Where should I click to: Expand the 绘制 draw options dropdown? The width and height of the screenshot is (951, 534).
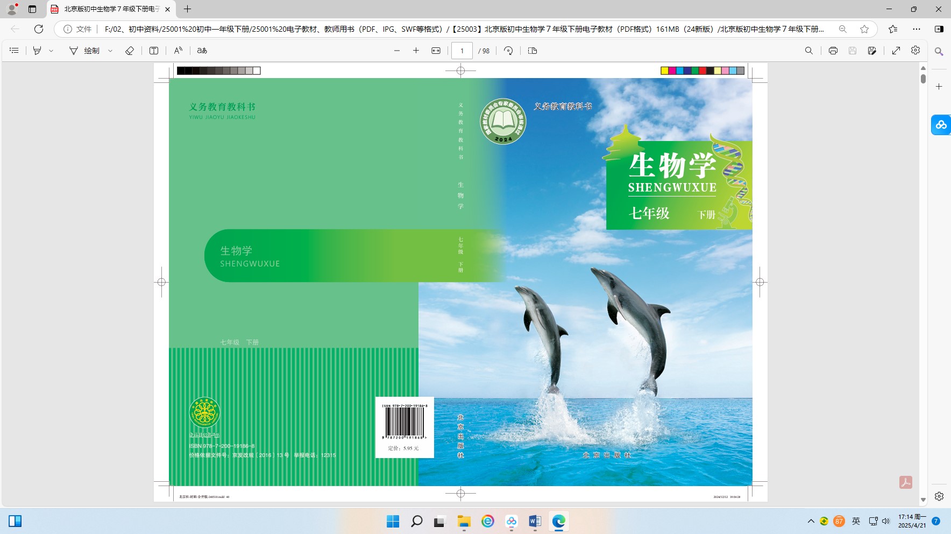(110, 51)
